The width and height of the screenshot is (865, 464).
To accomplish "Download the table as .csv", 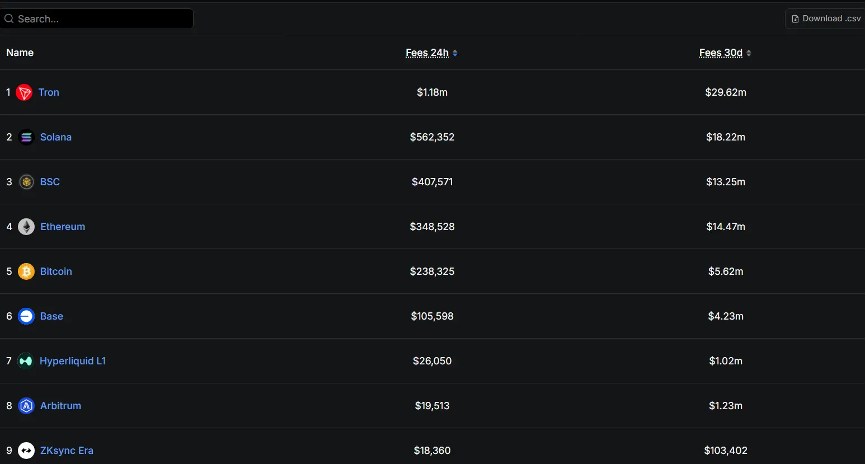I will (x=826, y=18).
